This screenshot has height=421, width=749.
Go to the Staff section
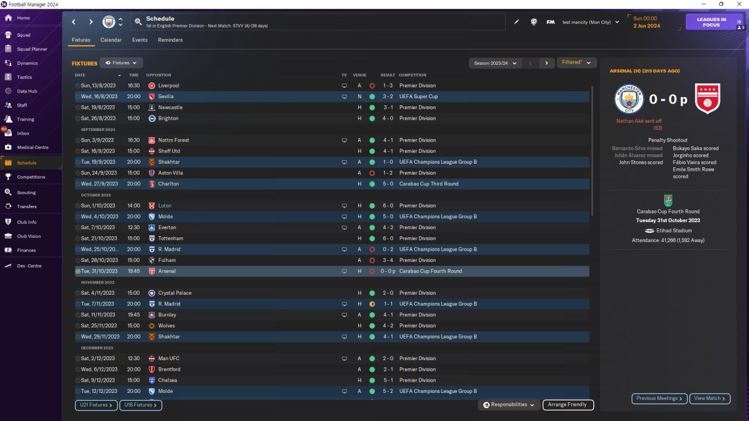point(31,105)
